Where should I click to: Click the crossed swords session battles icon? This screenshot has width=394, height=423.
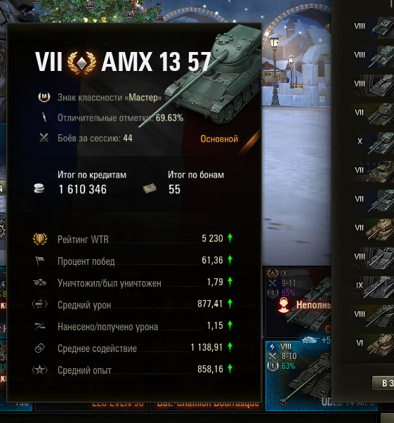44,138
